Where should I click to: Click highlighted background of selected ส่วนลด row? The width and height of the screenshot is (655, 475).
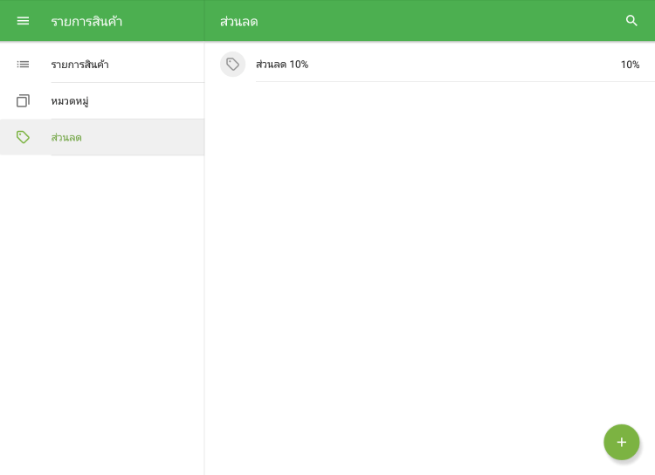tap(148, 137)
